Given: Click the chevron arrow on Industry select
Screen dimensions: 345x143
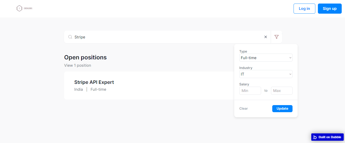Looking at the screenshot, I should (290, 74).
